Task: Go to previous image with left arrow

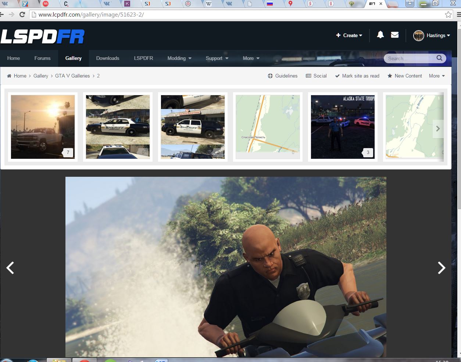Action: coord(10,268)
